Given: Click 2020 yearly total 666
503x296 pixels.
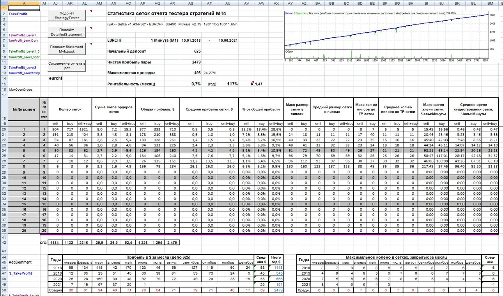Looking at the screenshot, I should tap(276, 279).
